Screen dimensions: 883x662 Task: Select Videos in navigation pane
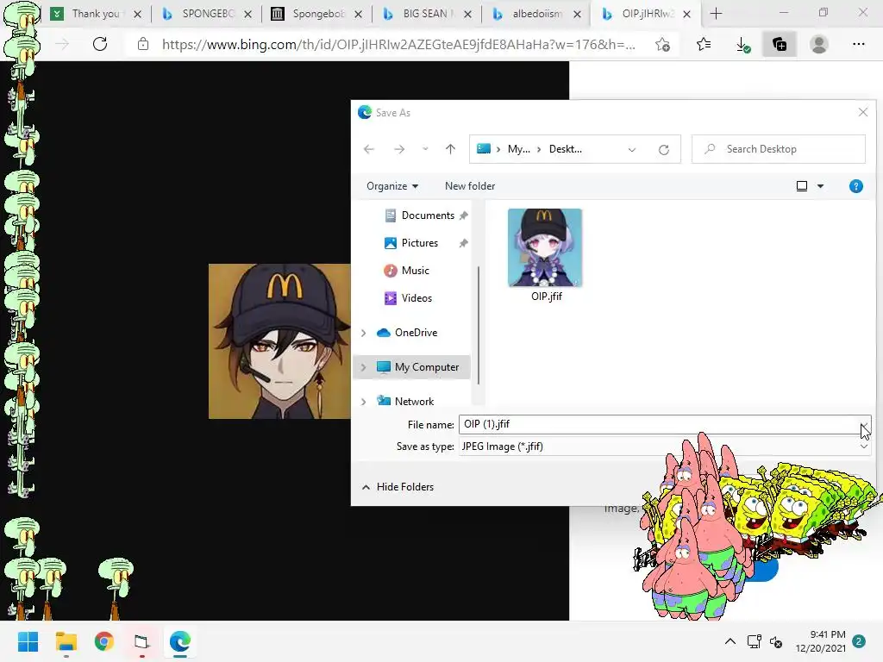click(409, 298)
